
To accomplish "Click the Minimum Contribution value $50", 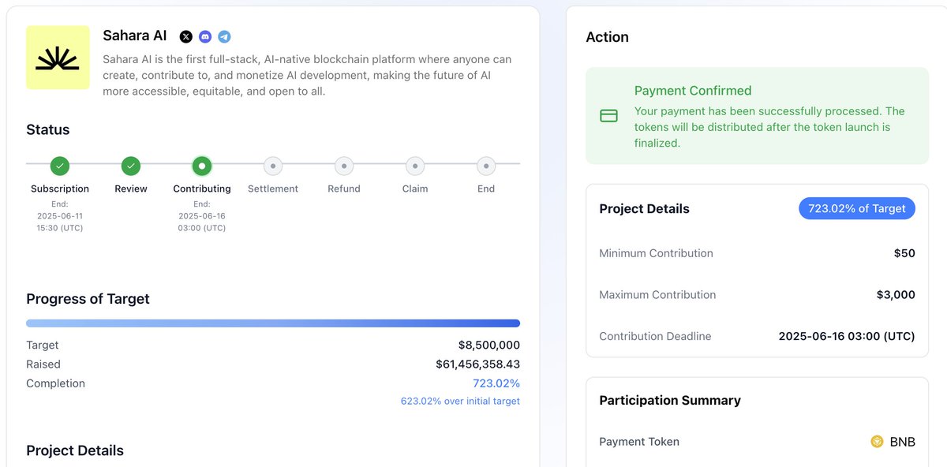I will [x=904, y=253].
